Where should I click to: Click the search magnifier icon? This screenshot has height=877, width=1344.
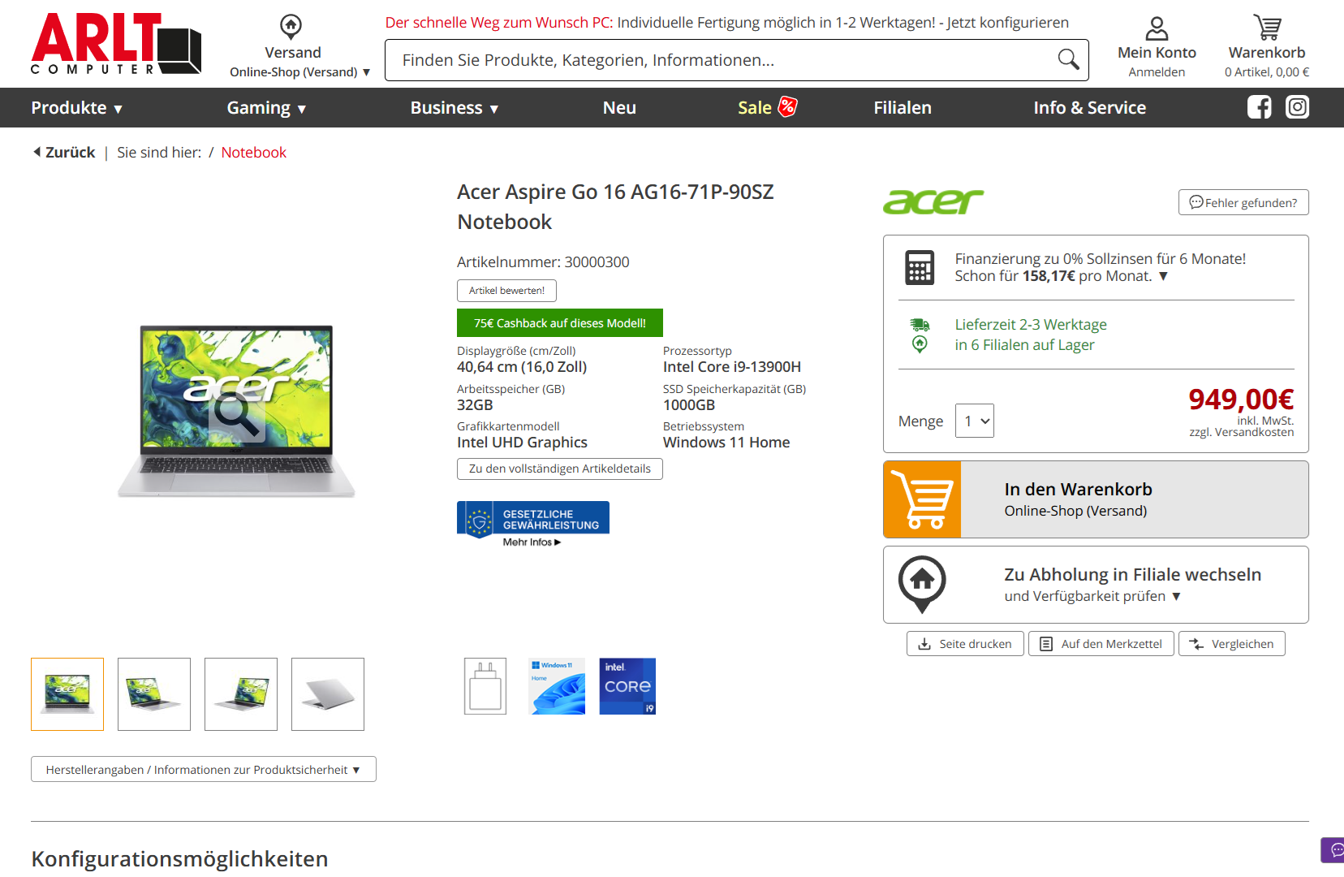point(1068,59)
